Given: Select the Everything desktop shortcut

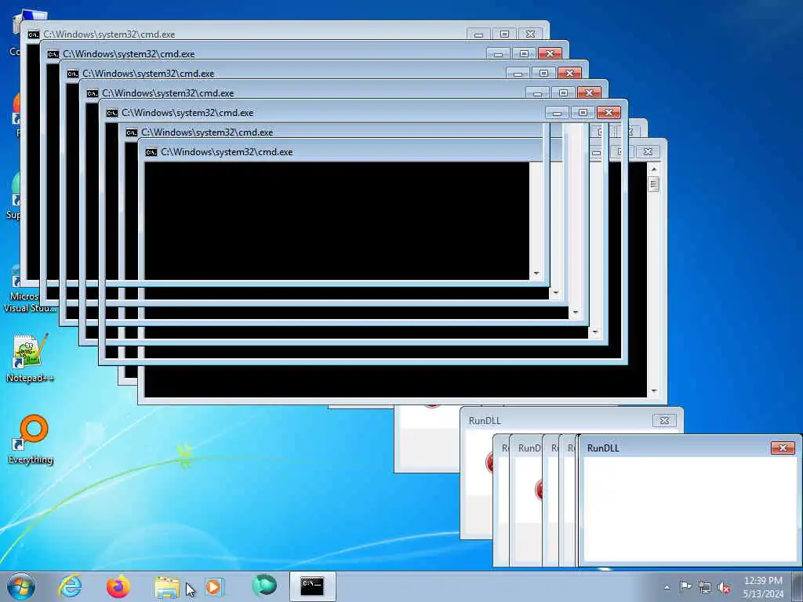Looking at the screenshot, I should point(31,439).
